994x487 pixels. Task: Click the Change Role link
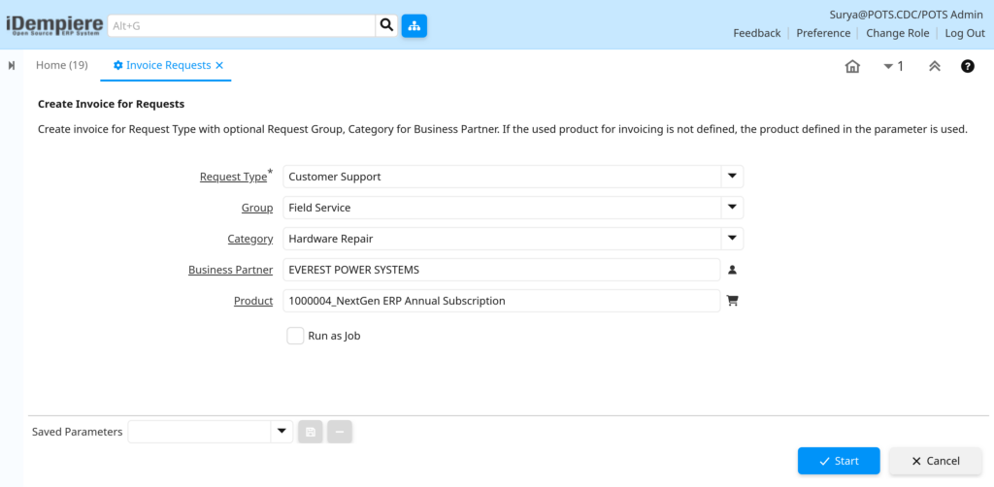(x=898, y=33)
